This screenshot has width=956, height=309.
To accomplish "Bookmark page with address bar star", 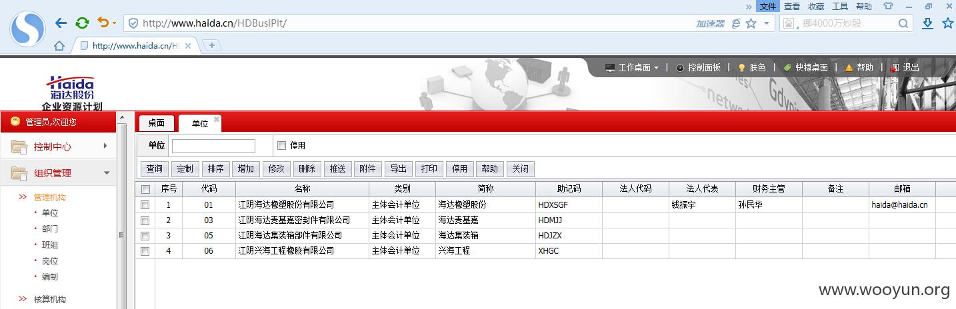I will pyautogui.click(x=751, y=23).
